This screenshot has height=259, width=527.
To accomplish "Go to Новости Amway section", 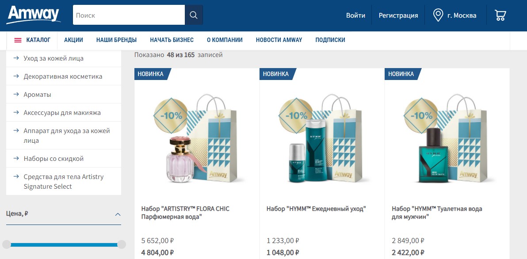I will (279, 40).
